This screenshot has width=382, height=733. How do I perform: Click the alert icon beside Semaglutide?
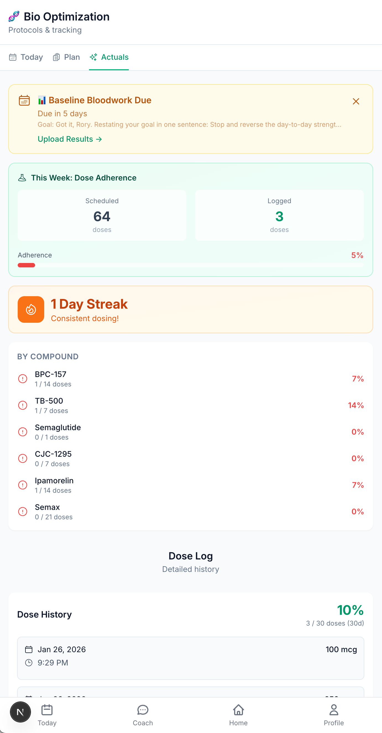tap(23, 432)
